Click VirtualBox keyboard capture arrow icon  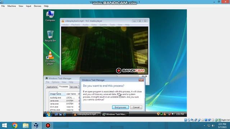(x=220, y=120)
